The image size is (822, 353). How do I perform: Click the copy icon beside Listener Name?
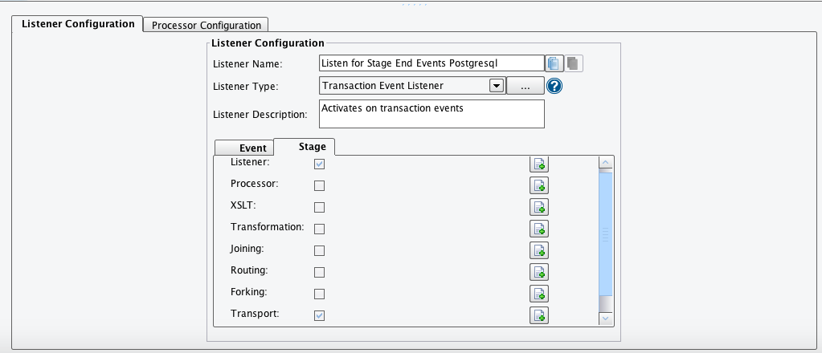(x=554, y=63)
